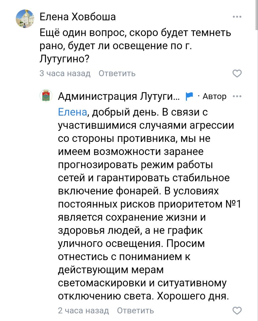Reply to Елена Ховбоша's comment
This screenshot has height=321, width=258.
point(117,73)
